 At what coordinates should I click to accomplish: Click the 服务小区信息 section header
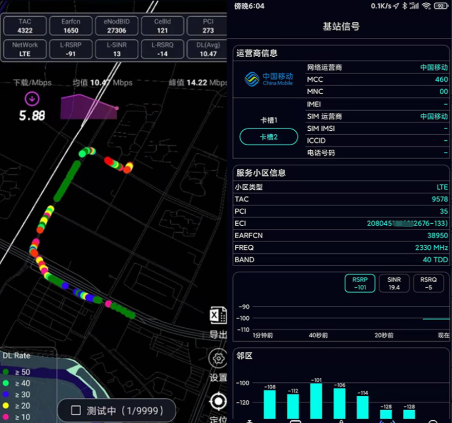pos(261,173)
